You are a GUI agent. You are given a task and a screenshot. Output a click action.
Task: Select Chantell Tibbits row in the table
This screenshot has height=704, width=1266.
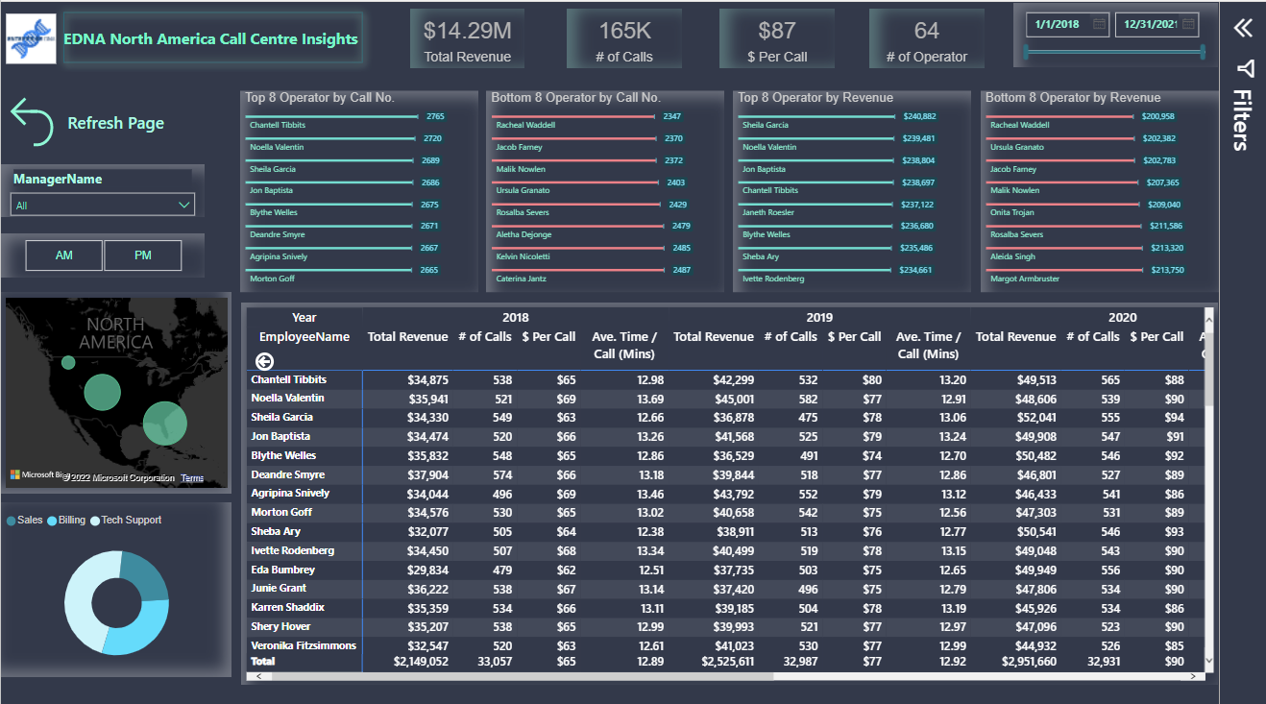tap(288, 379)
